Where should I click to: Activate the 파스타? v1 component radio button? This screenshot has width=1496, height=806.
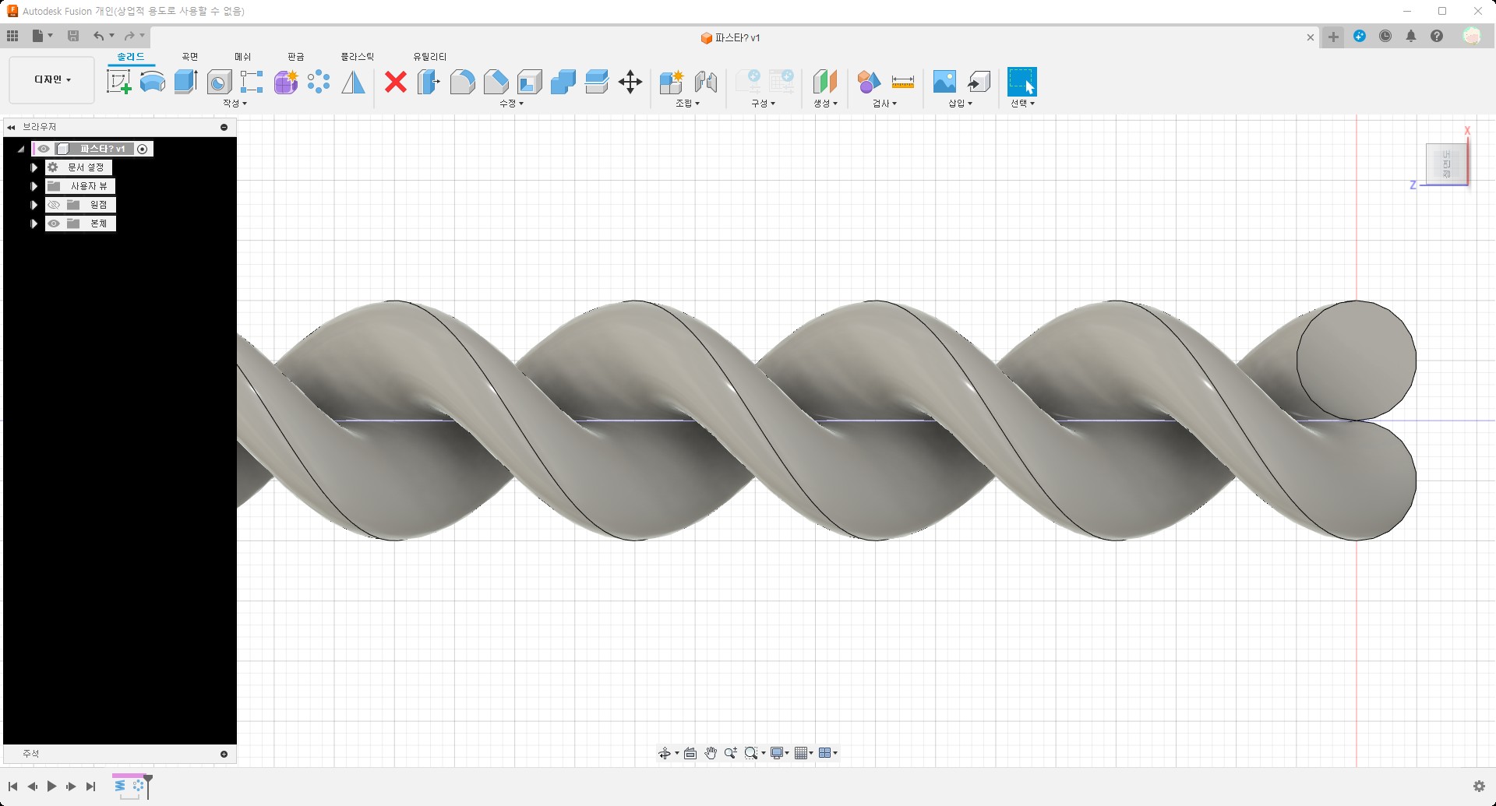click(x=143, y=149)
